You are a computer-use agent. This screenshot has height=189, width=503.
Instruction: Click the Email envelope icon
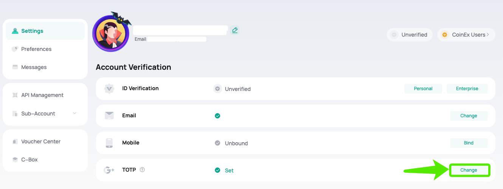109,115
